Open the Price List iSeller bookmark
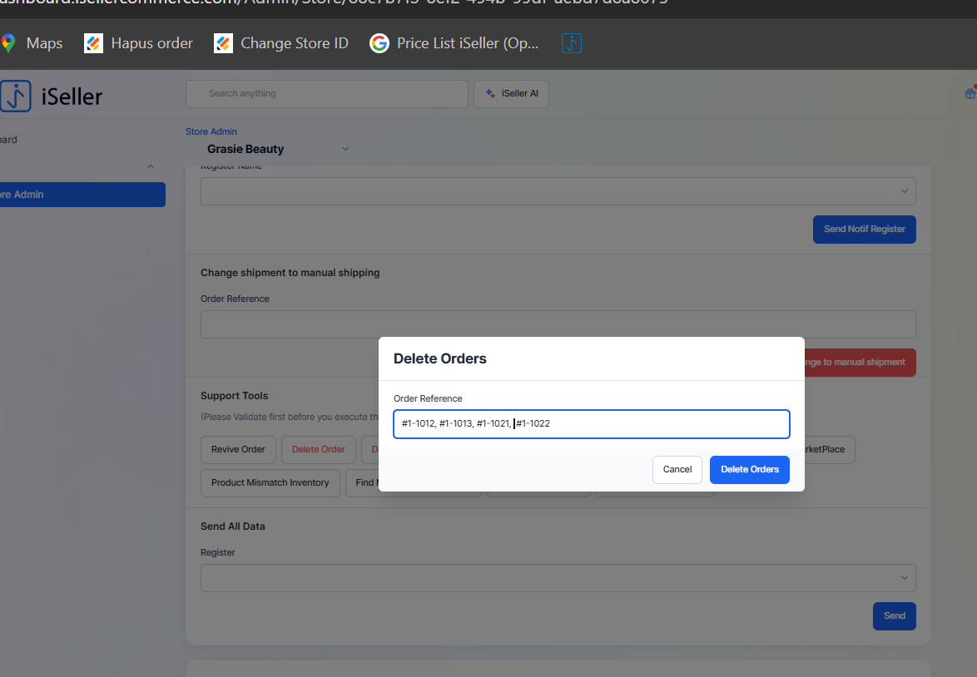Image resolution: width=977 pixels, height=677 pixels. tap(455, 43)
